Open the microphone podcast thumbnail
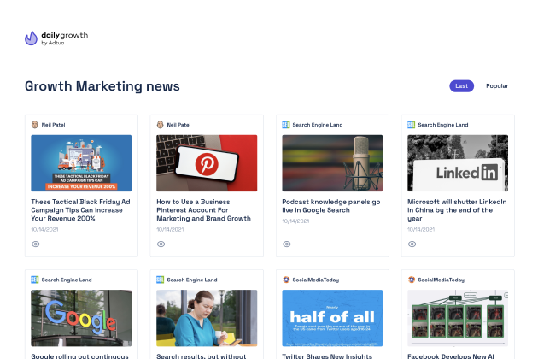The width and height of the screenshot is (538, 359). 332,163
